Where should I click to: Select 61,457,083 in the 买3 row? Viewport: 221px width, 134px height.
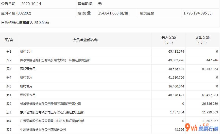(210, 69)
